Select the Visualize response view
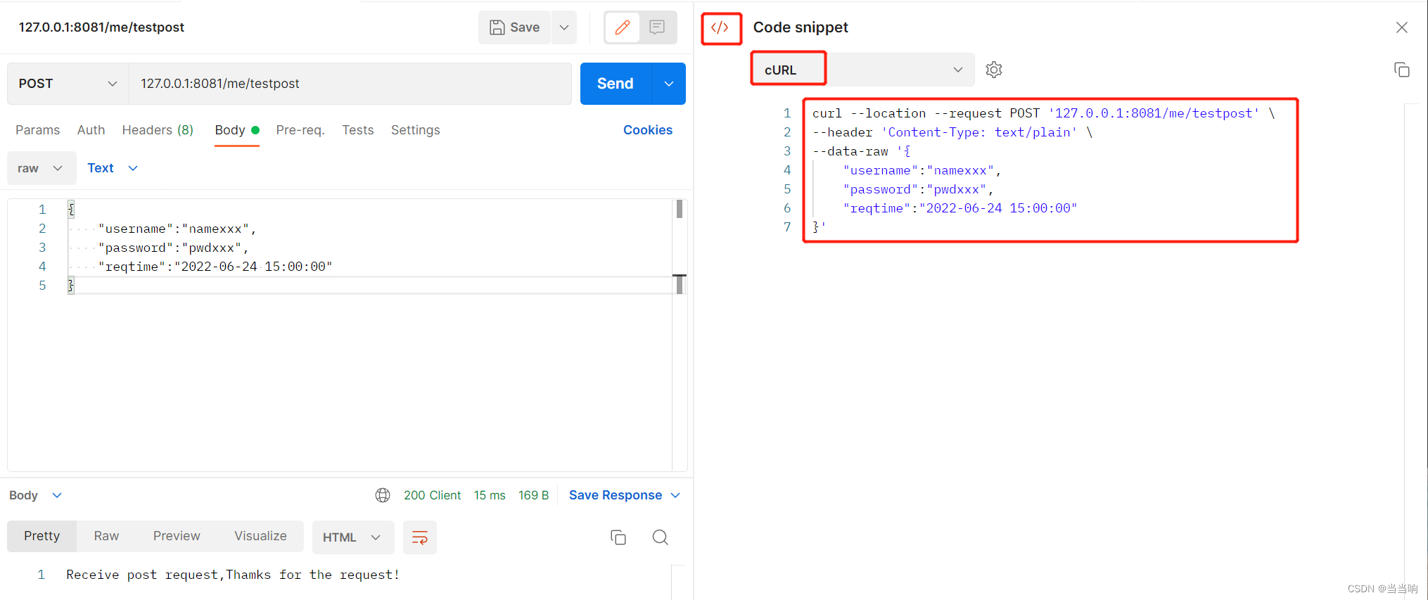 pos(260,536)
